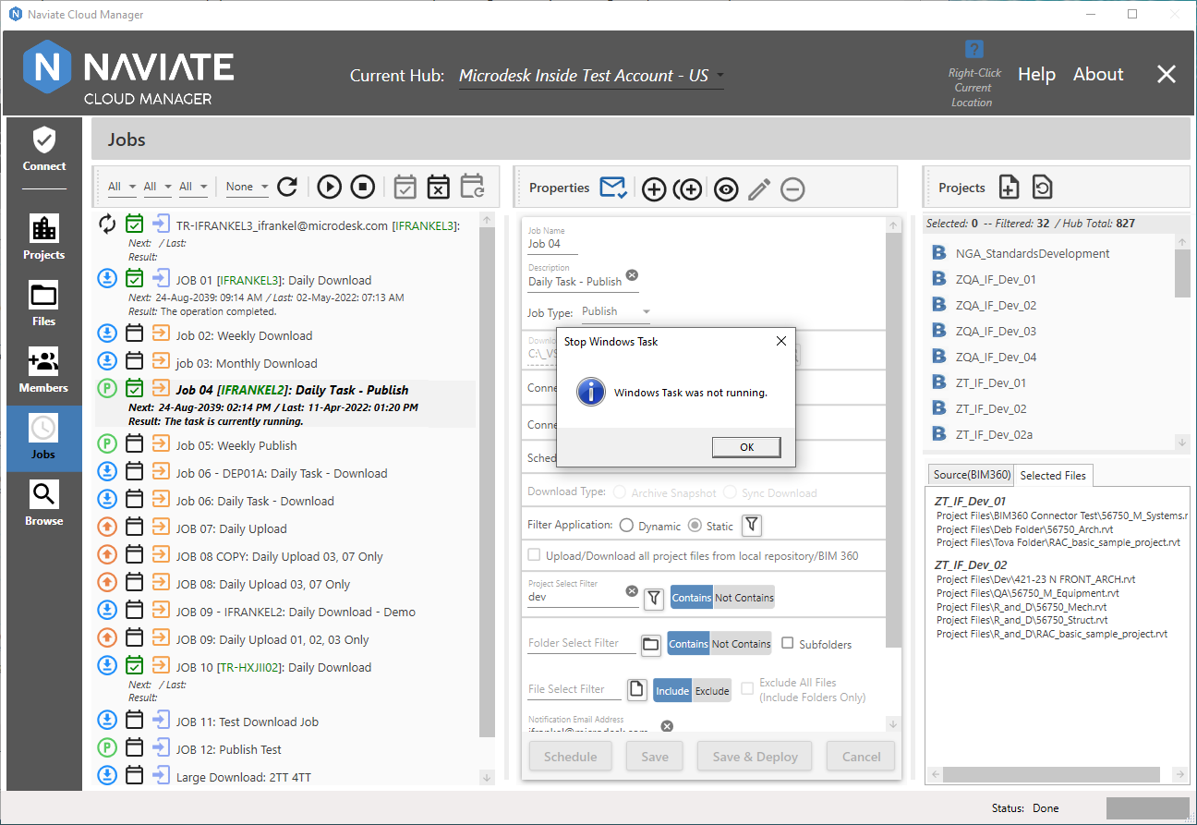Open the Job Type Publish dropdown

[x=616, y=312]
